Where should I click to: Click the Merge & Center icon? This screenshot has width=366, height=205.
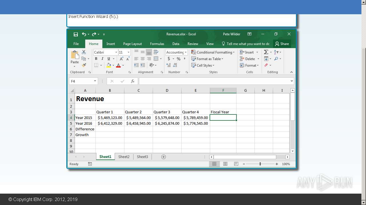coord(156,59)
